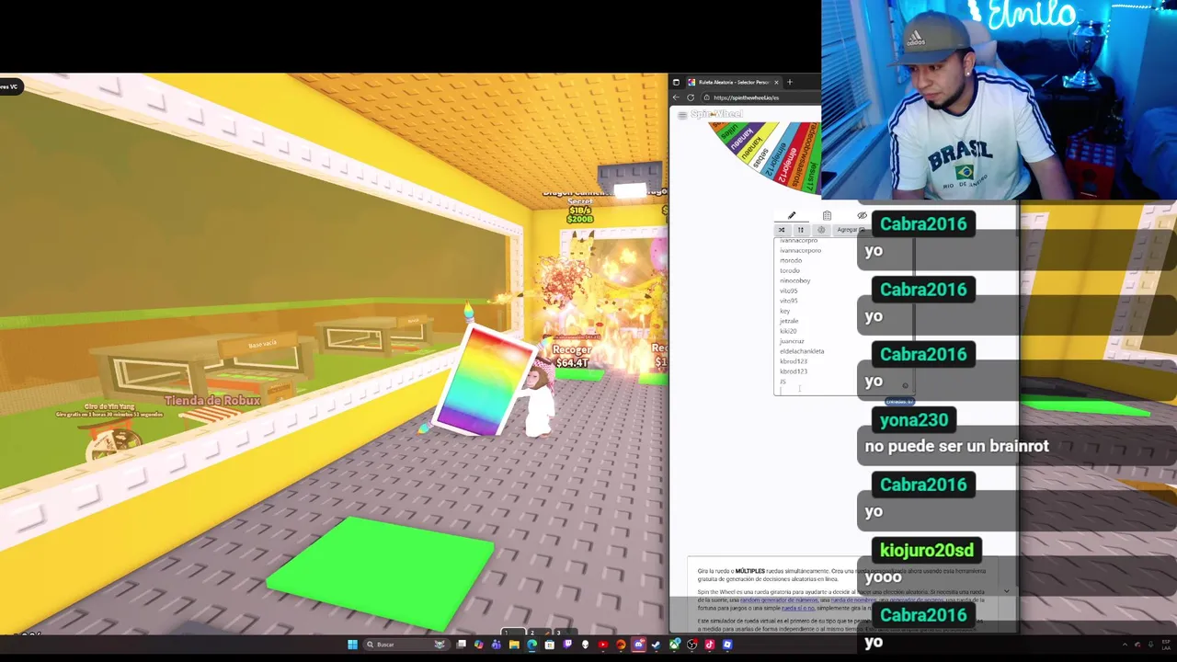The height and width of the screenshot is (662, 1177).
Task: Open the browser tab actions menu
Action: click(676, 82)
